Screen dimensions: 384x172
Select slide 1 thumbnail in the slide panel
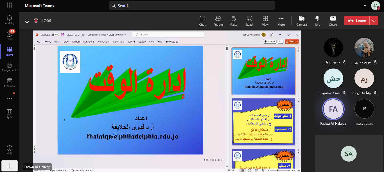click(x=263, y=71)
